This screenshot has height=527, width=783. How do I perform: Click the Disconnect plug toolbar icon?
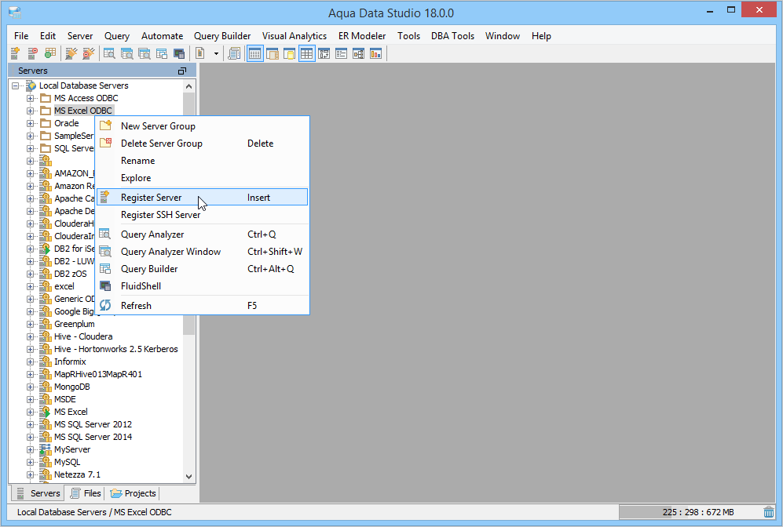tap(89, 53)
